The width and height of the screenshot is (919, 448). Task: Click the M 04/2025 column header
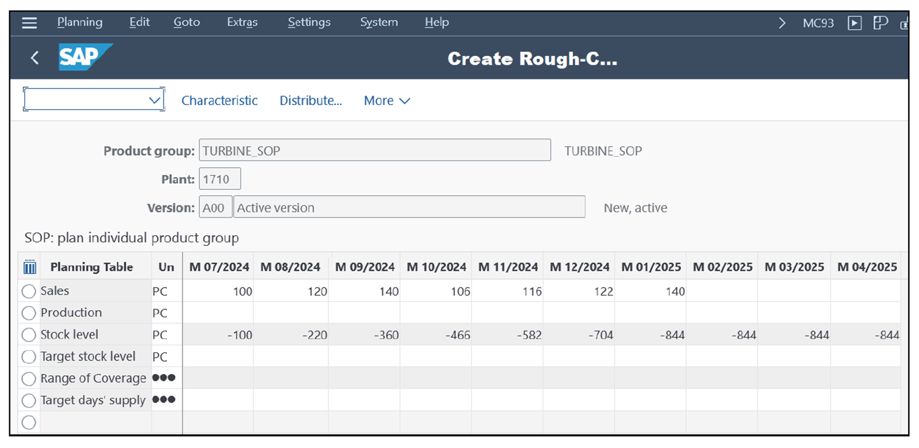(x=866, y=267)
